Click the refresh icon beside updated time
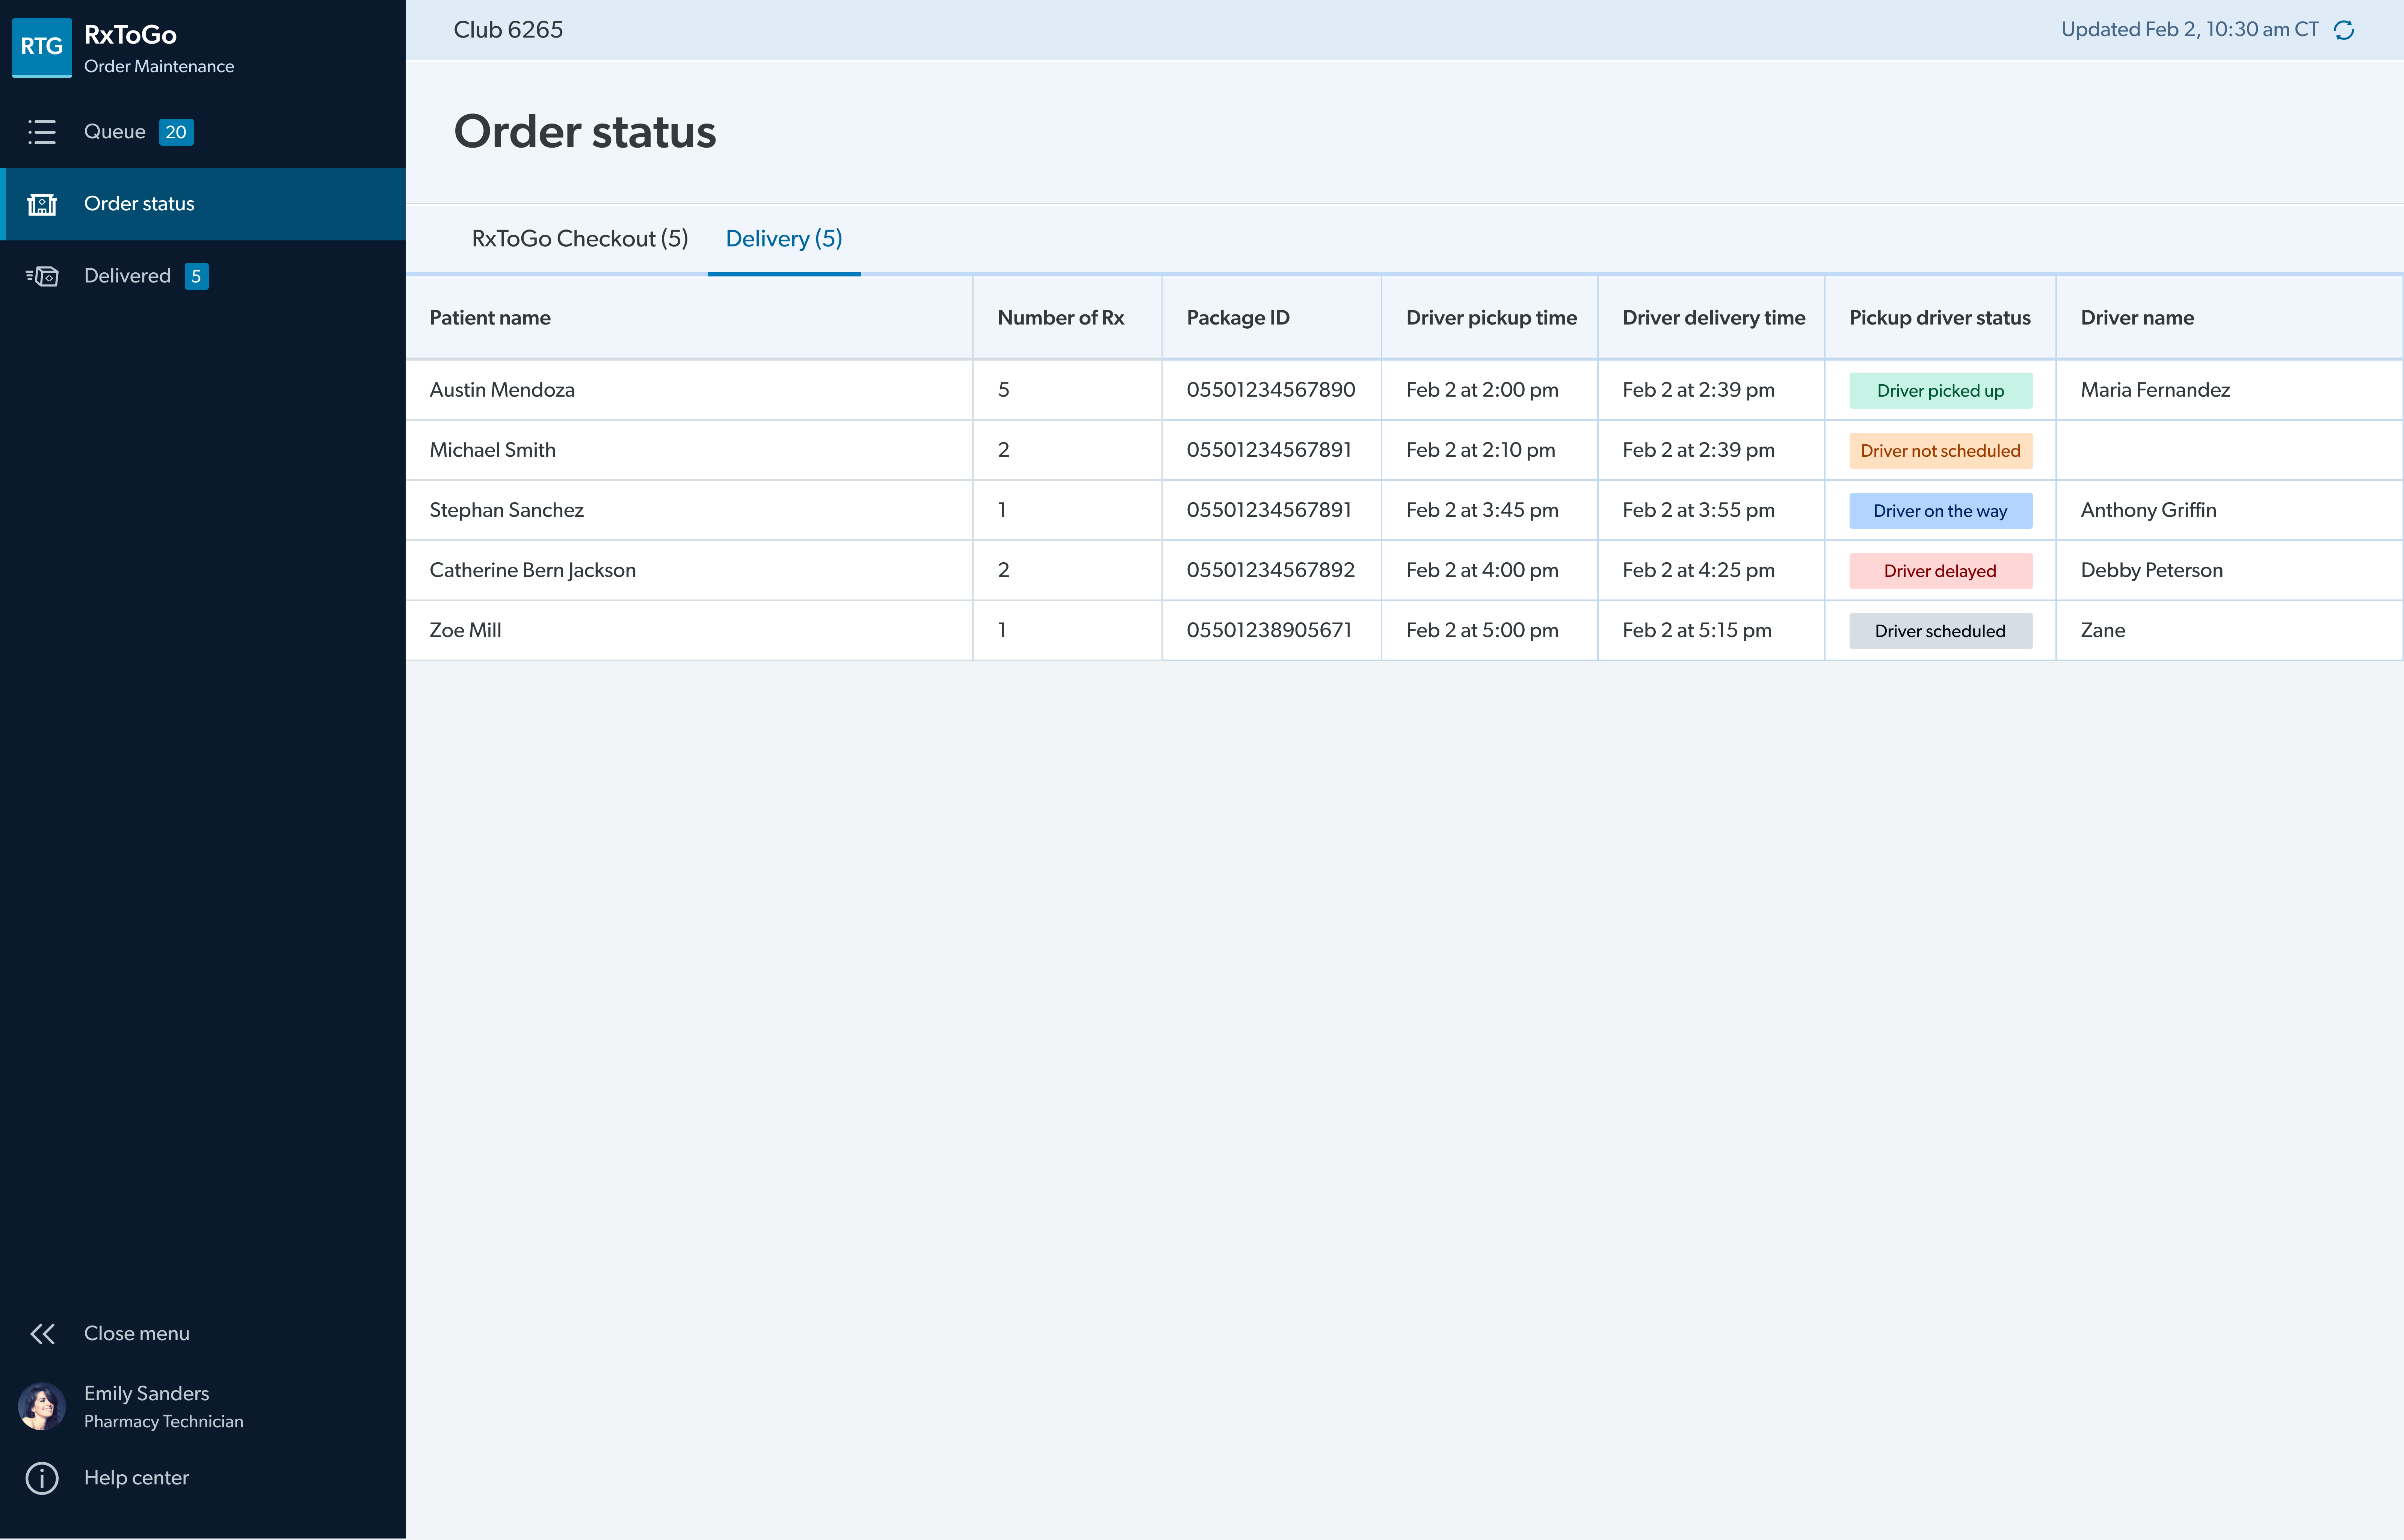Image resolution: width=2404 pixels, height=1540 pixels. click(2343, 30)
